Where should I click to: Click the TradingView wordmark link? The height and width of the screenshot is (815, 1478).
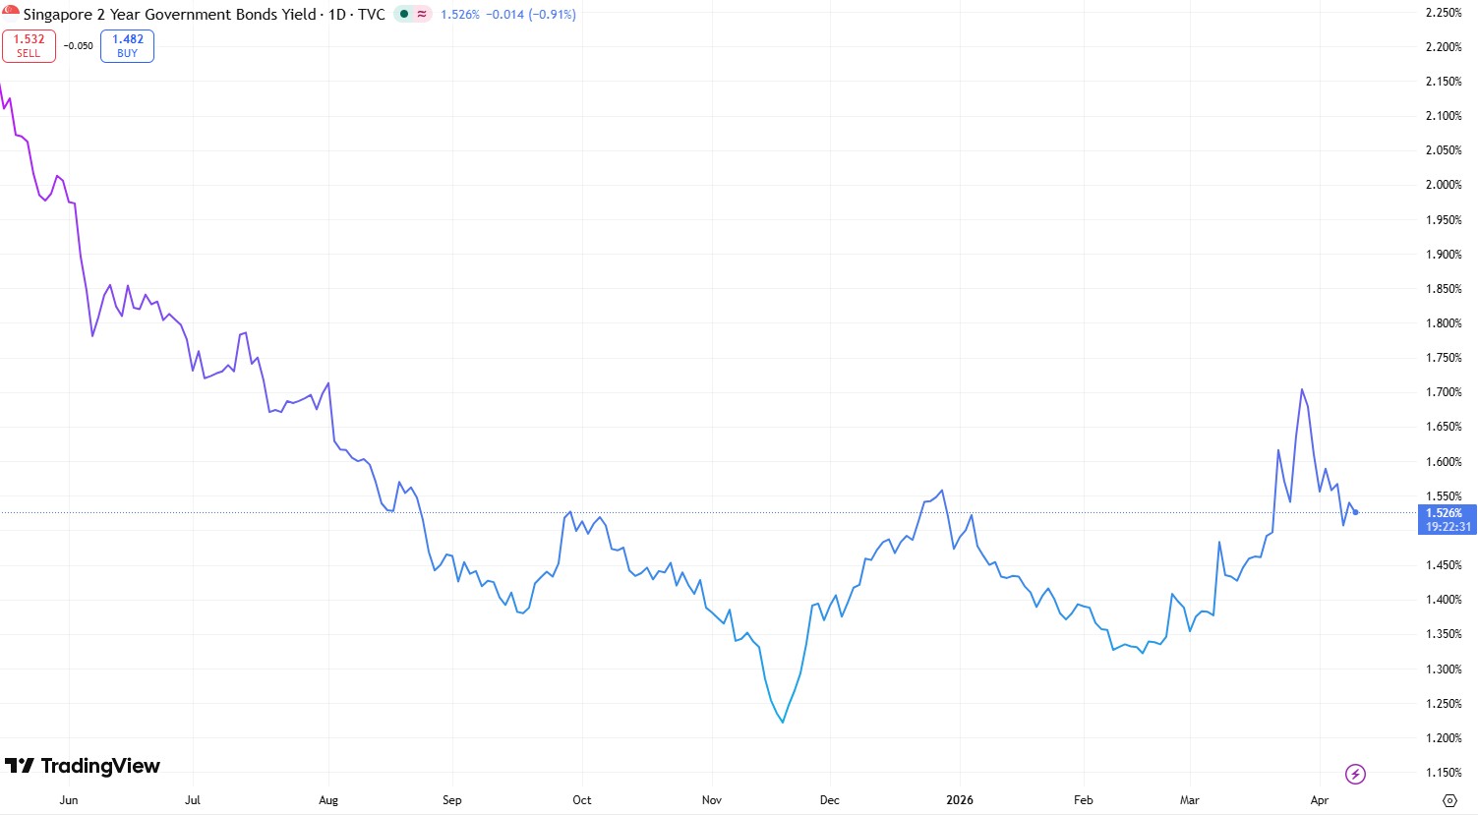tap(105, 765)
